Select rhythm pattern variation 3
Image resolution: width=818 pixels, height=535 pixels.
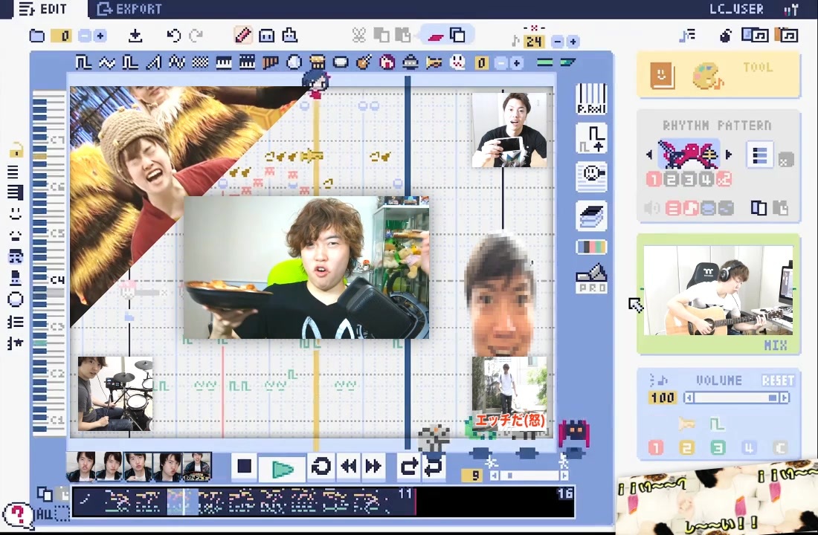point(689,180)
